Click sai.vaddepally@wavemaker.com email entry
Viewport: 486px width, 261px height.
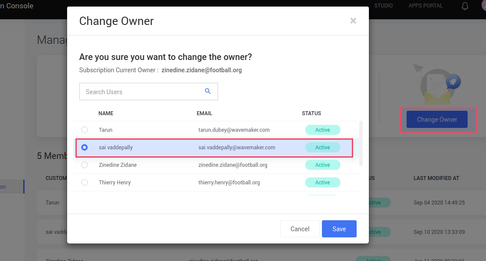click(237, 147)
